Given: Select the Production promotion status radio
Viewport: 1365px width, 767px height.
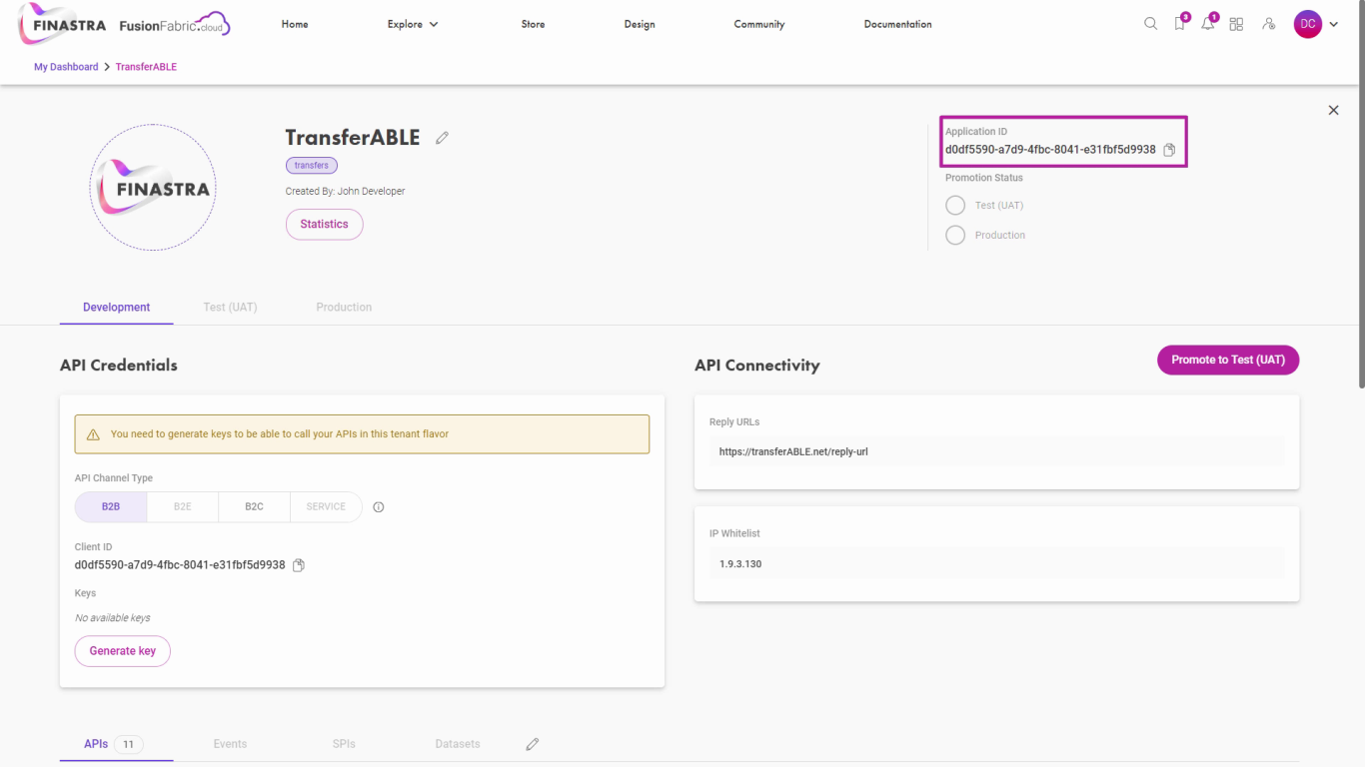Looking at the screenshot, I should pos(955,236).
